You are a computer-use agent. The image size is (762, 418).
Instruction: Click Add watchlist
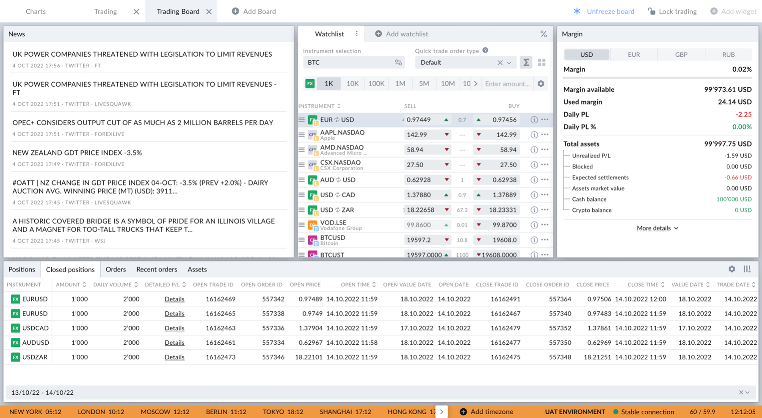pyautogui.click(x=402, y=34)
